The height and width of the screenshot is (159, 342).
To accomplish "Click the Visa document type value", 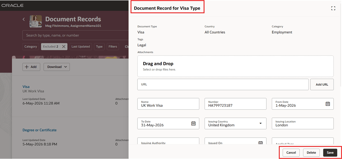I will point(141,32).
